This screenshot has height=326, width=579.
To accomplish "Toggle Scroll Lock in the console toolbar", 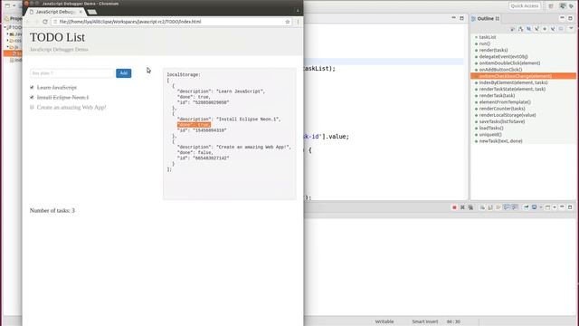I will 490,207.
